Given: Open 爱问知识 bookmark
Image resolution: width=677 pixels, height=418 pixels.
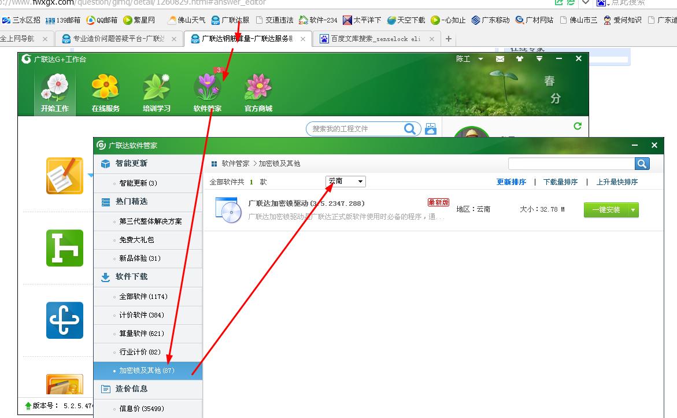Looking at the screenshot, I should (622, 20).
